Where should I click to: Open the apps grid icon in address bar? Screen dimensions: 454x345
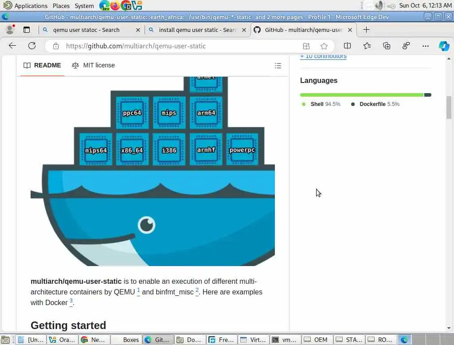pos(306,46)
